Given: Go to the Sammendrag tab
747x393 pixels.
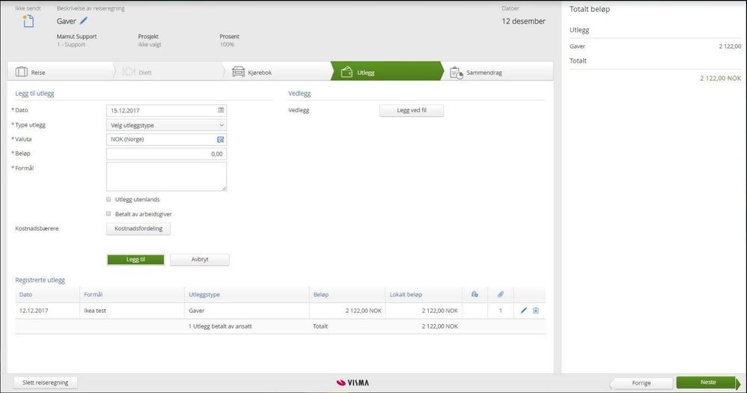Looking at the screenshot, I should pyautogui.click(x=498, y=72).
